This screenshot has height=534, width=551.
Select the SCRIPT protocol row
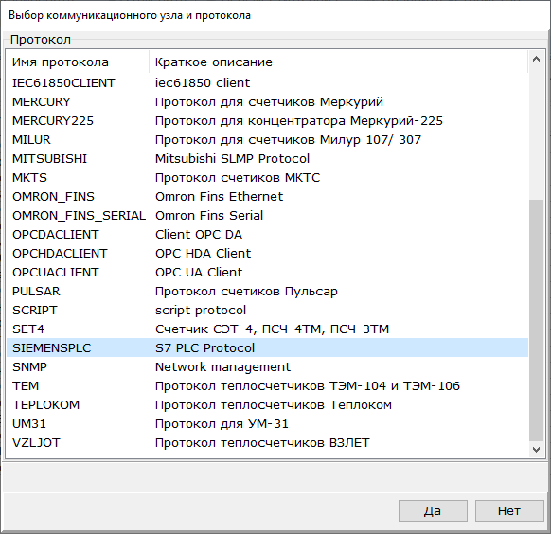coord(267,311)
